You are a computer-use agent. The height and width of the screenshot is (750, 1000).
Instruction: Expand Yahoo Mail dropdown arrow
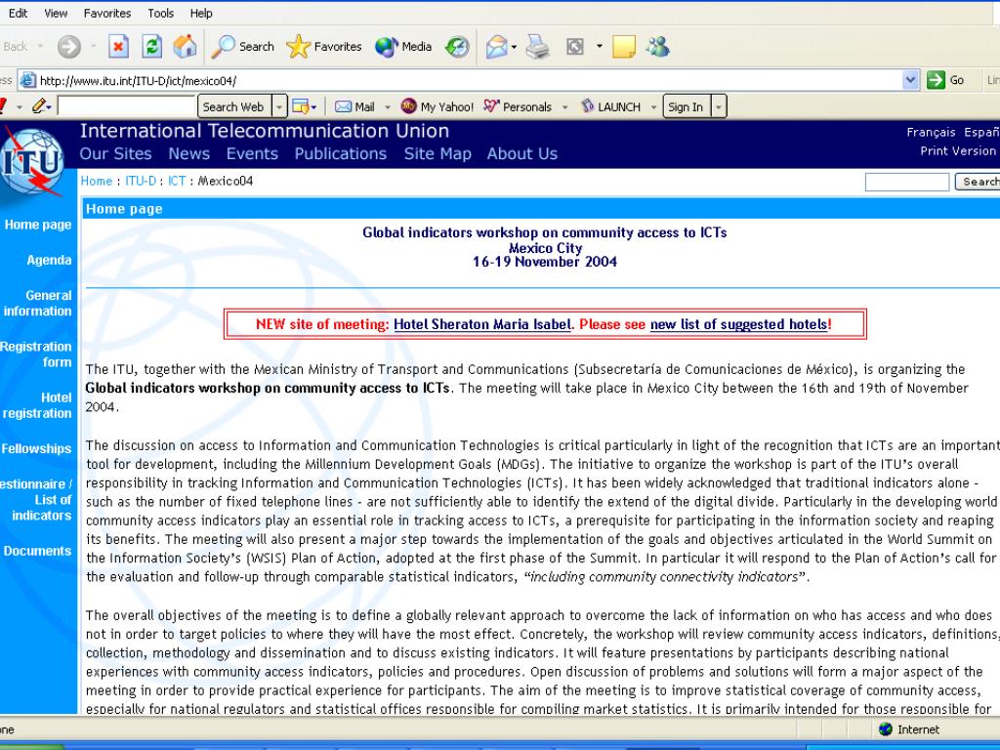tap(387, 107)
